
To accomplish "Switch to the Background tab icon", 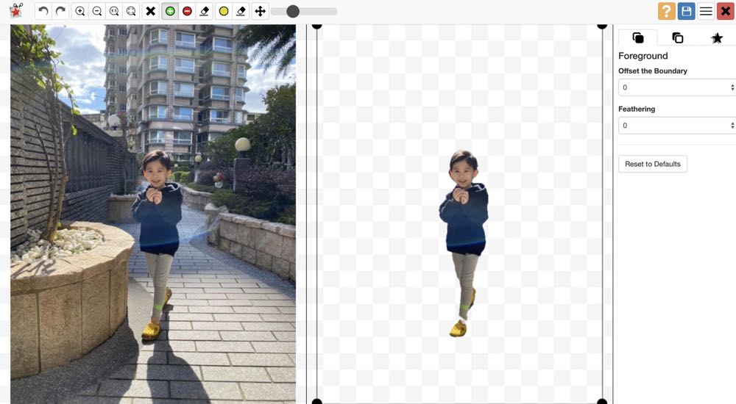I will tap(677, 37).
